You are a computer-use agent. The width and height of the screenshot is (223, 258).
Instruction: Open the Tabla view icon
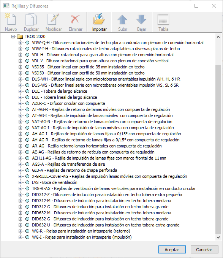[x=163, y=19]
